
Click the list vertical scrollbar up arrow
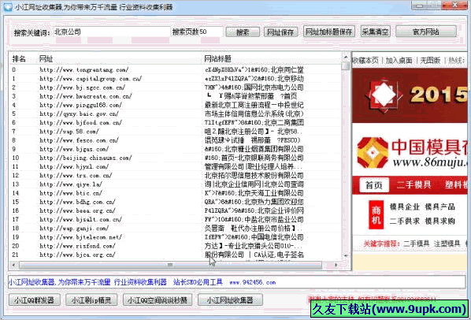(346, 57)
